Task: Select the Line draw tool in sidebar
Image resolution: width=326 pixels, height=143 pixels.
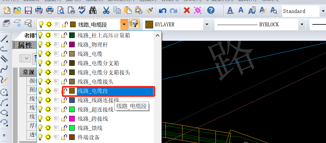Action: tap(4, 39)
